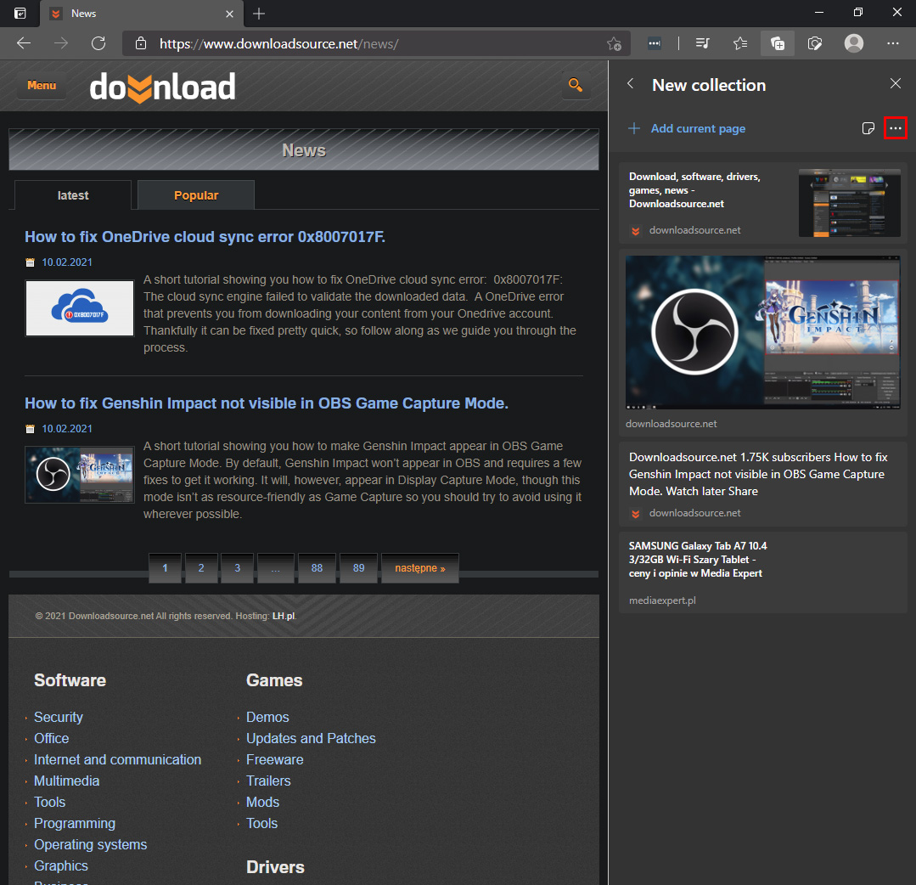Close the News tab
Screen dimensions: 916x885
(229, 14)
